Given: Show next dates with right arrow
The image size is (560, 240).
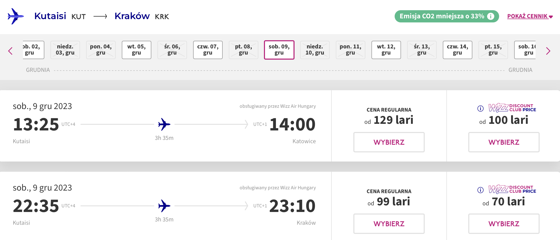Looking at the screenshot, I should (548, 51).
